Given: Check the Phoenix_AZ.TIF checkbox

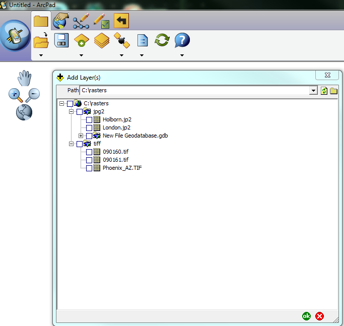Looking at the screenshot, I should point(89,168).
